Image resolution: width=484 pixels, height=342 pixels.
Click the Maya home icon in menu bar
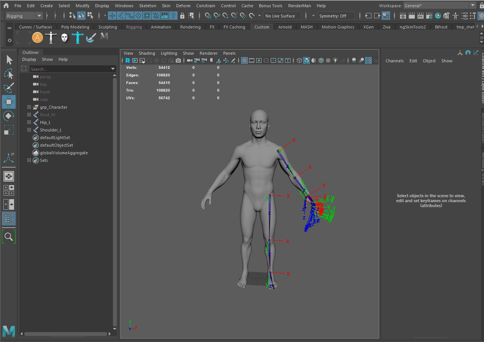(x=6, y=6)
